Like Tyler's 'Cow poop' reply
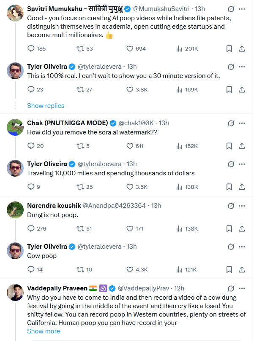The height and width of the screenshot is (341, 254). point(130,269)
